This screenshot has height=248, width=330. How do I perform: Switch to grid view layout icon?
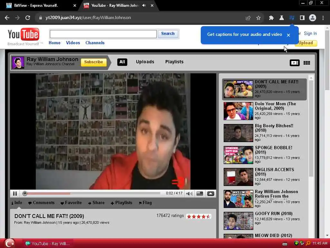click(x=307, y=63)
